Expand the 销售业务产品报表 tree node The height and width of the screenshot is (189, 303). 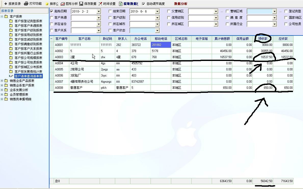click(x=2, y=81)
